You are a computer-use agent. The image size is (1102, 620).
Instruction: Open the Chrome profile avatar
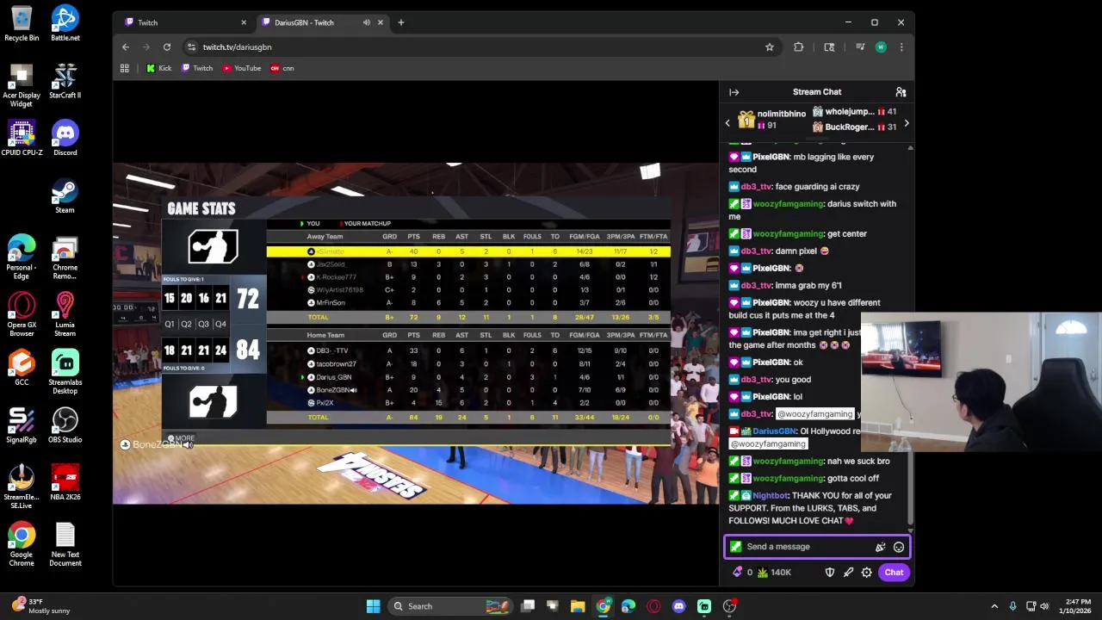click(x=881, y=47)
